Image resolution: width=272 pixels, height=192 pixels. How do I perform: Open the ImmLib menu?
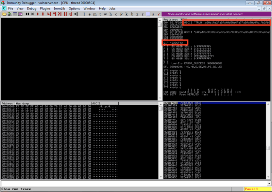click(59, 9)
